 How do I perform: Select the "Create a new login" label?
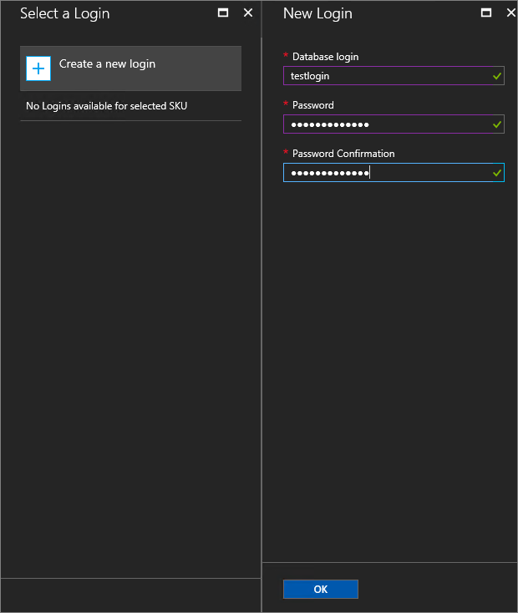(107, 63)
